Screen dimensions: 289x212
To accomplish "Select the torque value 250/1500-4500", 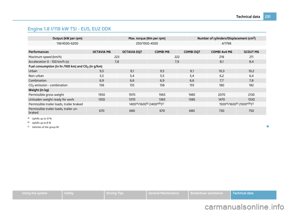I will (x=147, y=43).
